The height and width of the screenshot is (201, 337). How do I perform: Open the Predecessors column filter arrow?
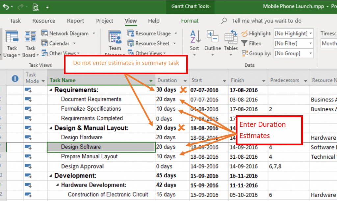(305, 81)
